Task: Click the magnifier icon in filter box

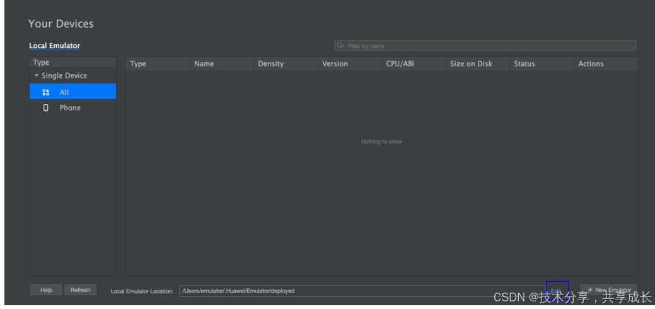Action: 340,46
